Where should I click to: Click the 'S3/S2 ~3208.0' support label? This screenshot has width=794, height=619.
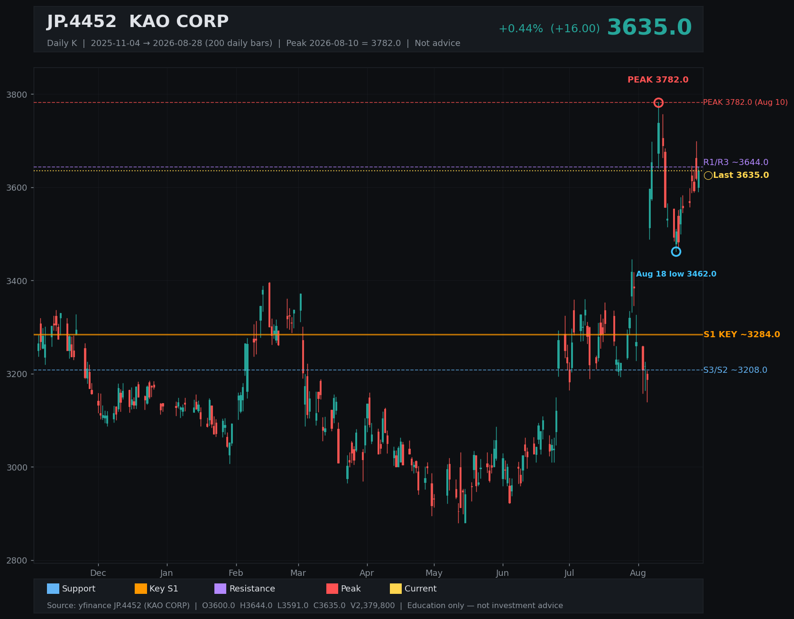click(735, 370)
